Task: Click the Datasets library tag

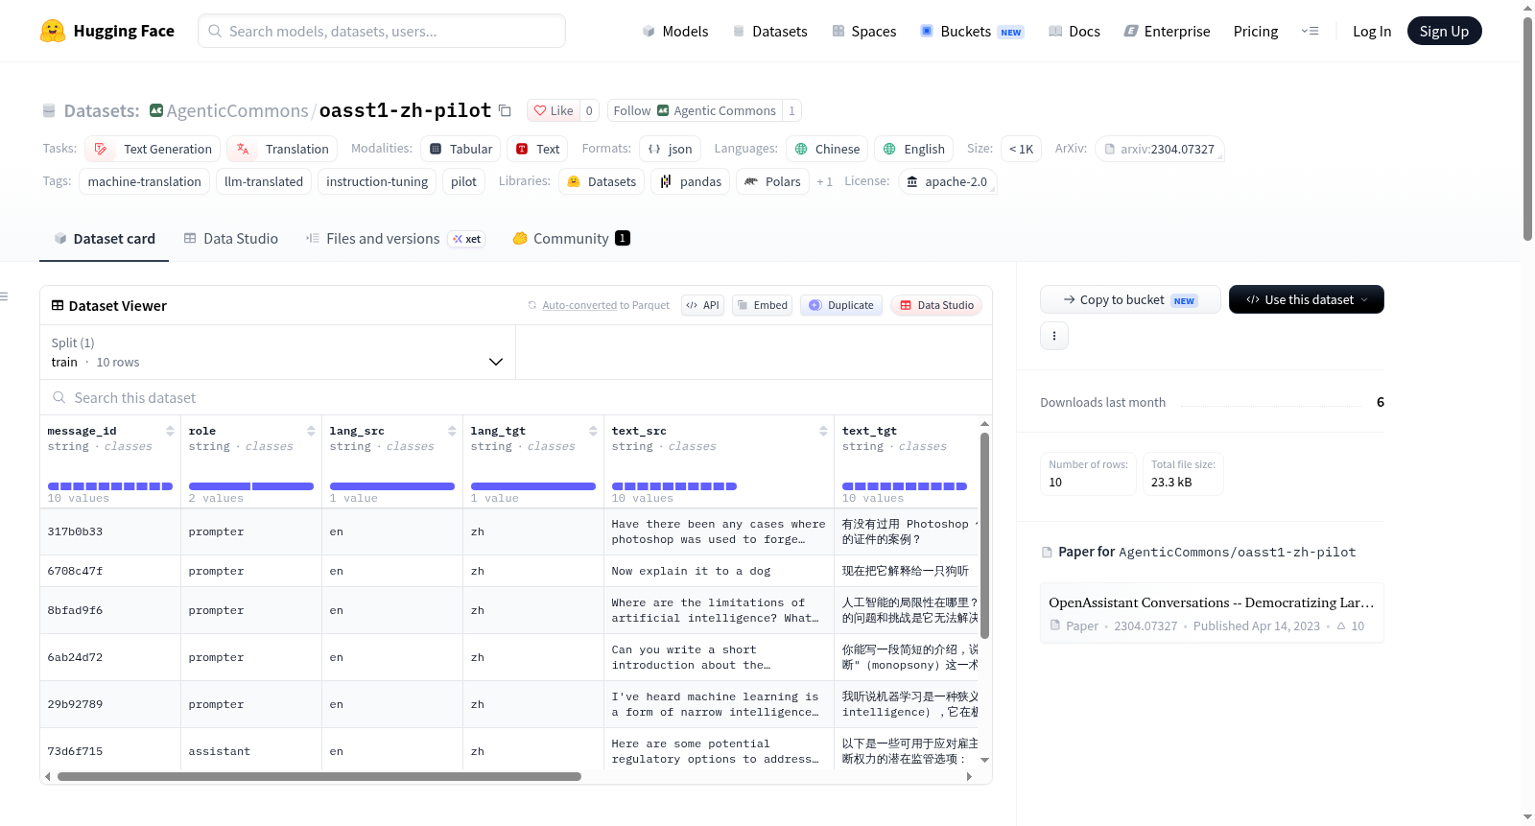Action: click(x=602, y=182)
